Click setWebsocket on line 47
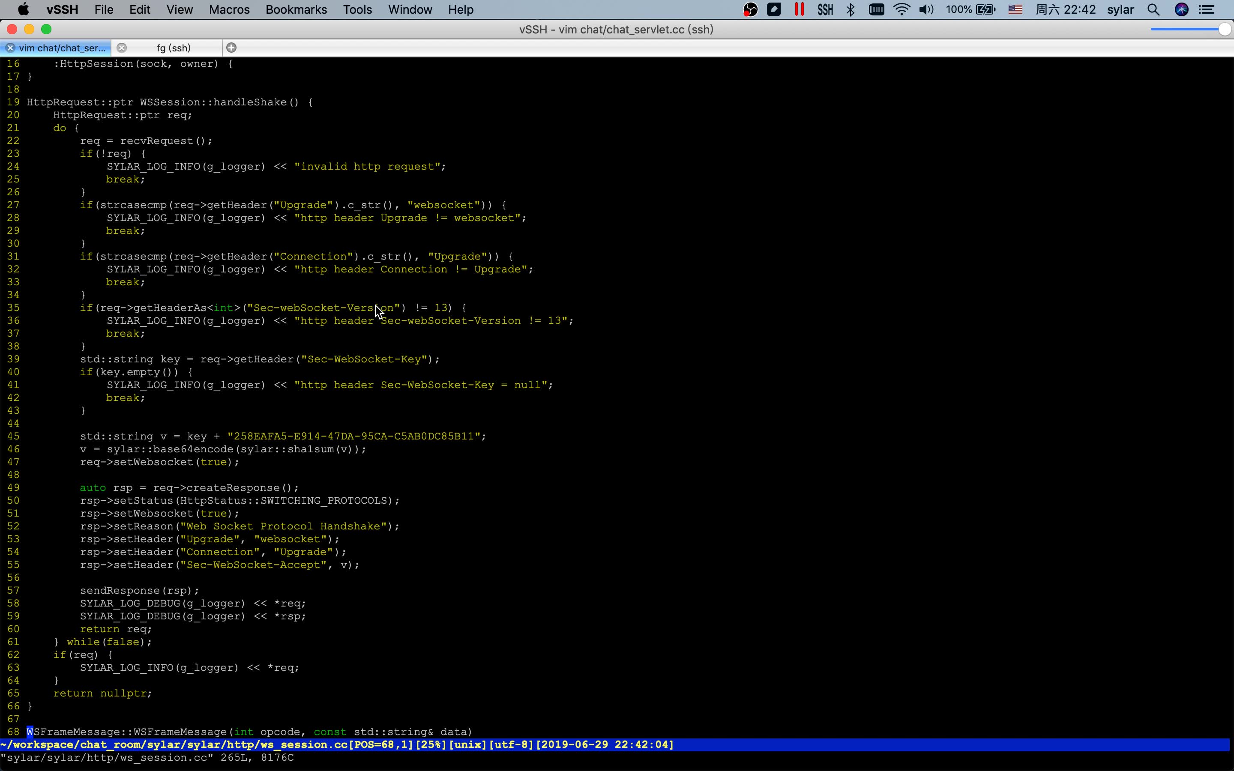This screenshot has height=771, width=1234. coord(153,462)
